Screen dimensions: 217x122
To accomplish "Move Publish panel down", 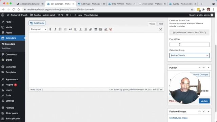I will point(203,67).
